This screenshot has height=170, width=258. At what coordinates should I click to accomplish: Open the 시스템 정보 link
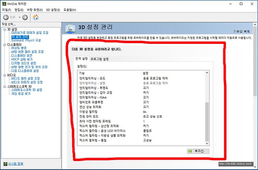click(16, 164)
